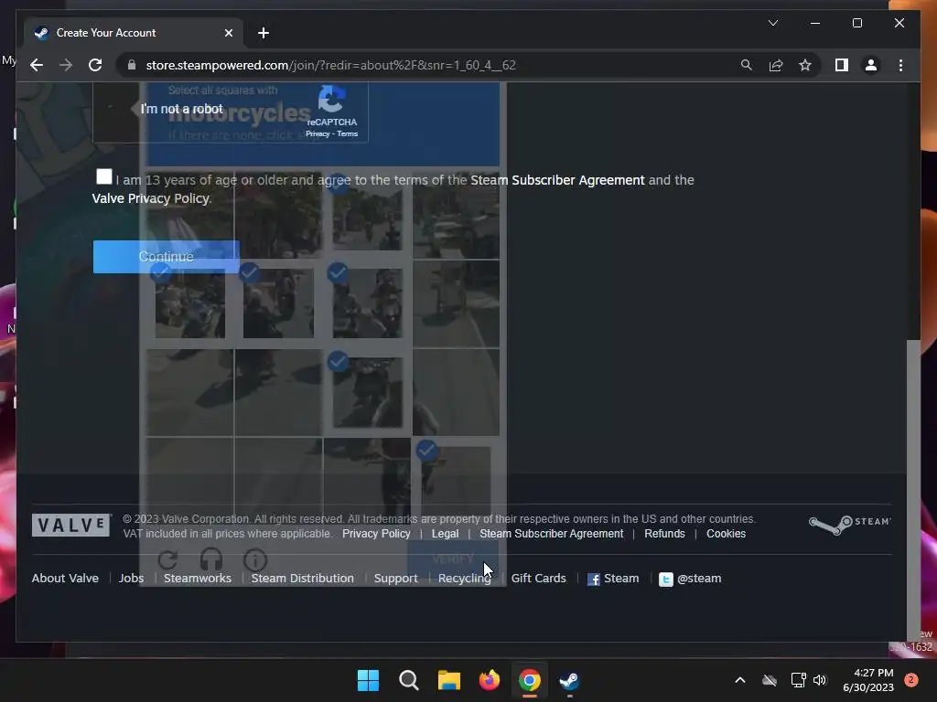The image size is (937, 702).
Task: Open the Gift Cards footer link
Action: click(538, 579)
